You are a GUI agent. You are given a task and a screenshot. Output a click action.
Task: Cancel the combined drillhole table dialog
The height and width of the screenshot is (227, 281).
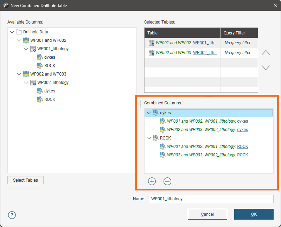(207, 214)
